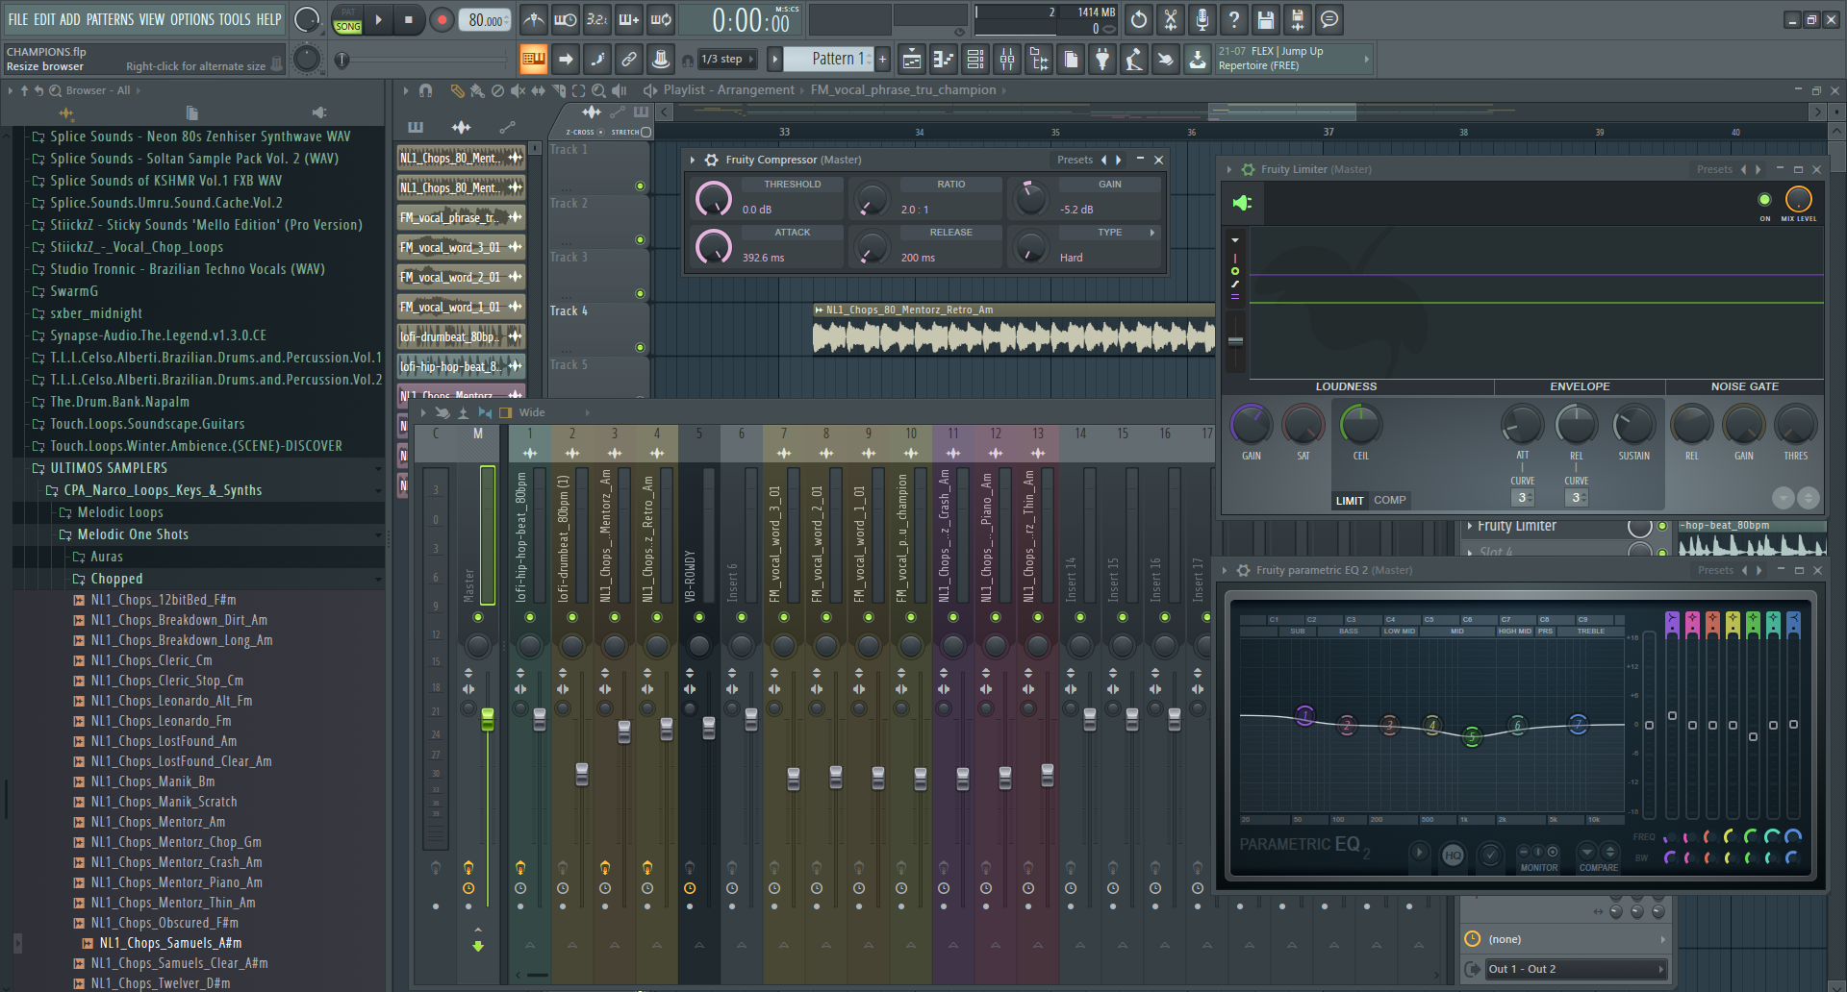Click the link chain icon in toolbar
Screen dimensions: 1847x992
628,60
